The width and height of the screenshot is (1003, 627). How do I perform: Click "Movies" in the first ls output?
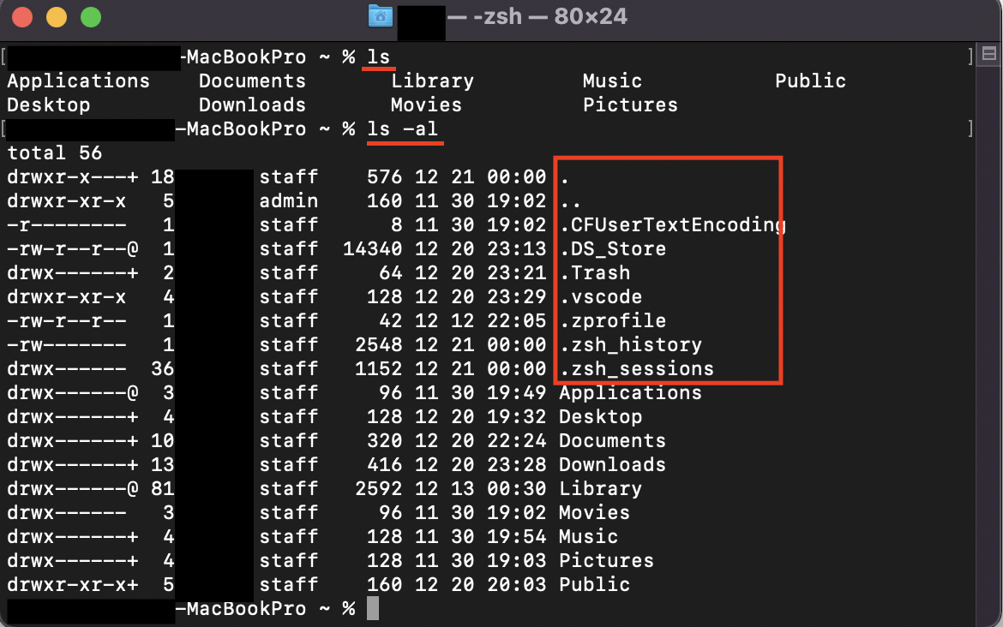pos(426,105)
